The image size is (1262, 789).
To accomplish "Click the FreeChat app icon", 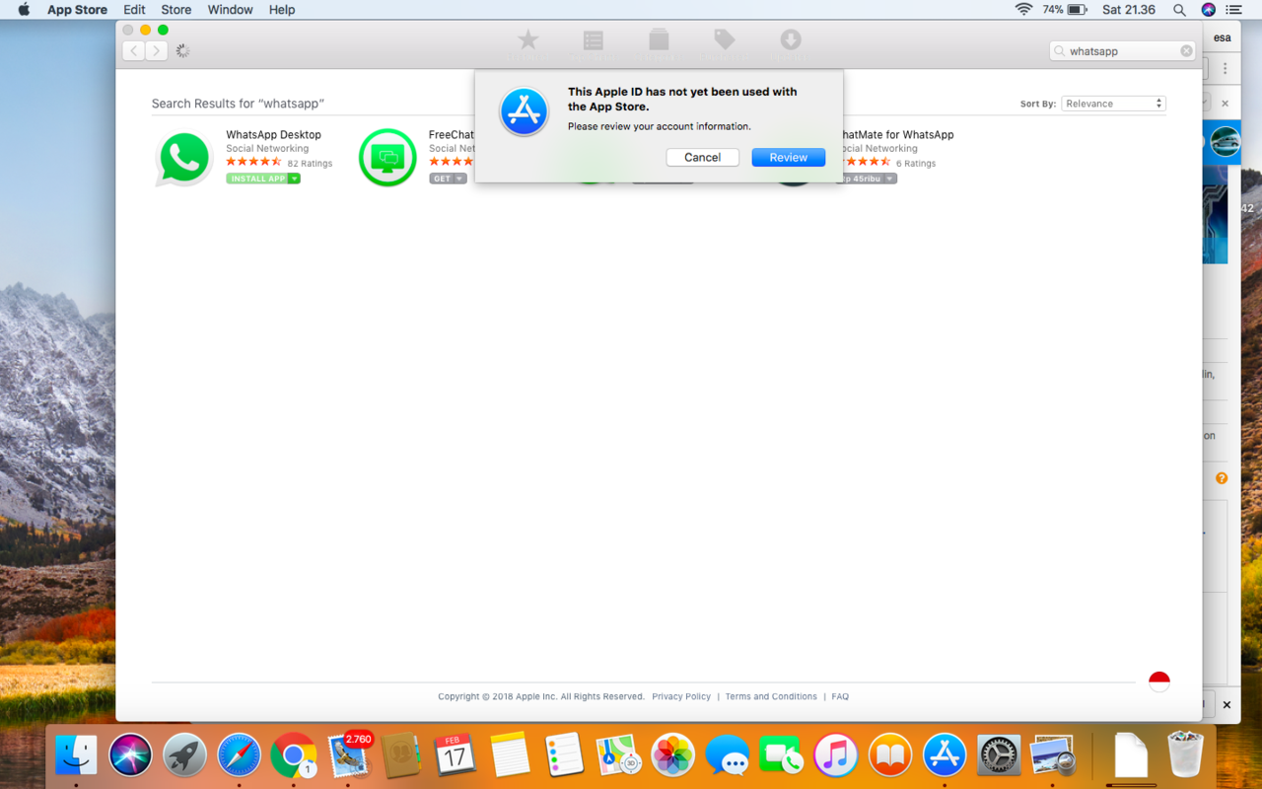I will tap(387, 158).
